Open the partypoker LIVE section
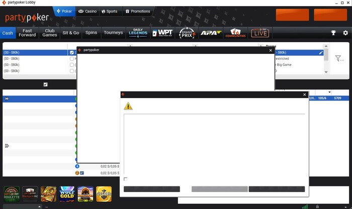The height and width of the screenshot is (209, 352). 260,33
